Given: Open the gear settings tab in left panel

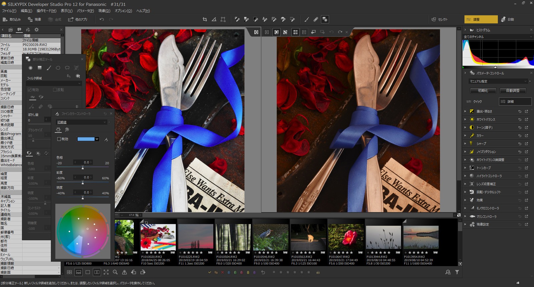Looking at the screenshot, I should click(37, 30).
